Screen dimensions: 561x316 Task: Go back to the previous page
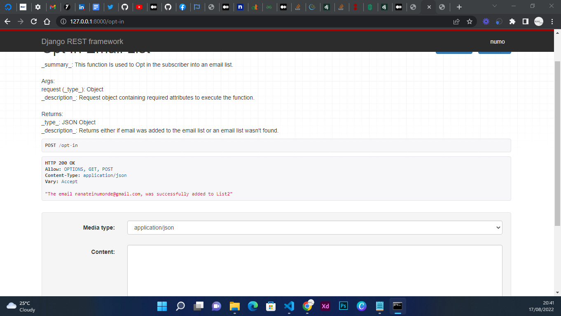[x=7, y=22]
